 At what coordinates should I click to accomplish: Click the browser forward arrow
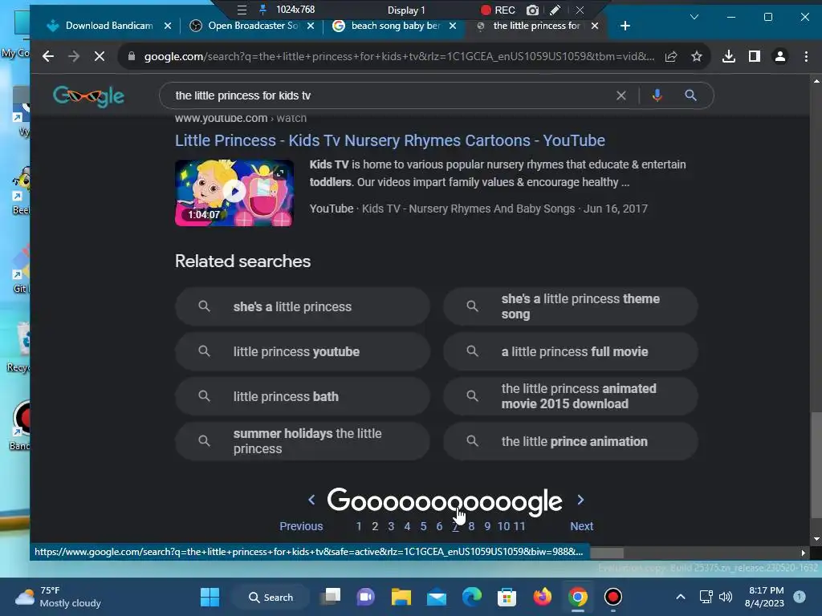click(x=73, y=56)
